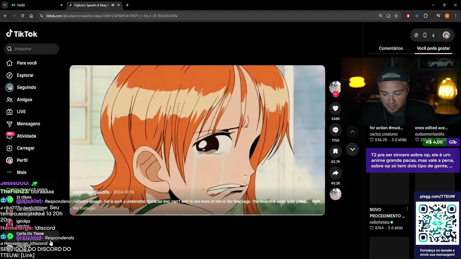Close the PixGG tab

pyautogui.click(x=61, y=5)
